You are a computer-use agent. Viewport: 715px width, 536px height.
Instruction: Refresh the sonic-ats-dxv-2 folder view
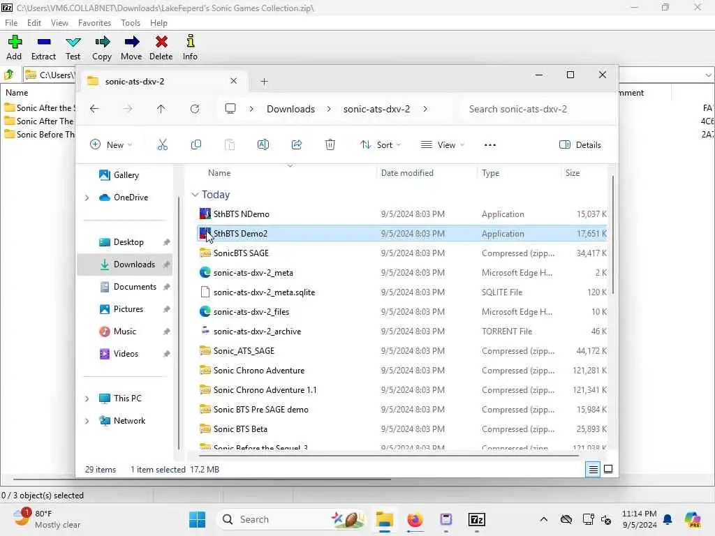click(x=195, y=109)
